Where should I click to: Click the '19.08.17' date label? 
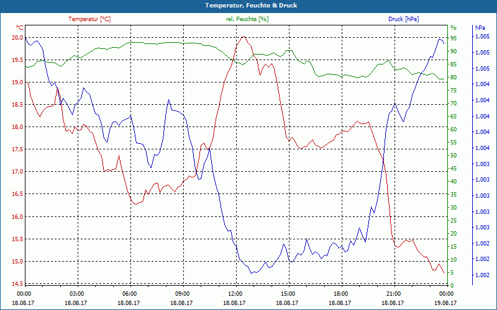pyautogui.click(x=445, y=303)
